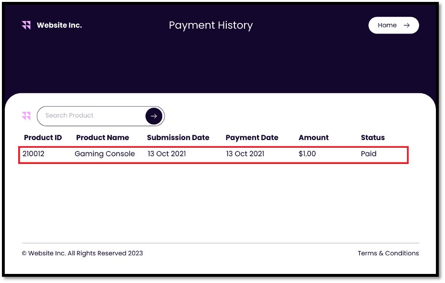Click the Status column header

pyautogui.click(x=373, y=138)
